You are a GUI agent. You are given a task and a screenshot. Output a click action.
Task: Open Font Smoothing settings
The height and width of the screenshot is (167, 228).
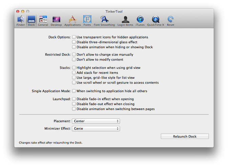(104, 21)
